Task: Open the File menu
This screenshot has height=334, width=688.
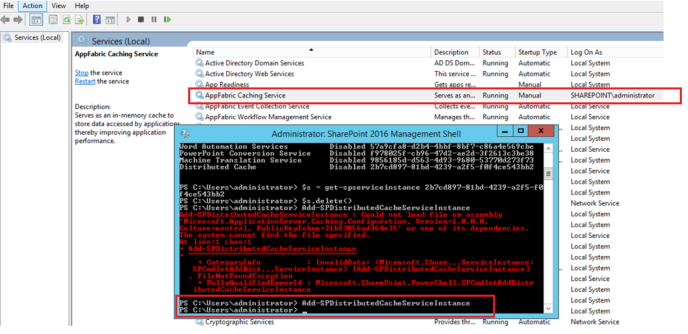Action: click(x=8, y=5)
